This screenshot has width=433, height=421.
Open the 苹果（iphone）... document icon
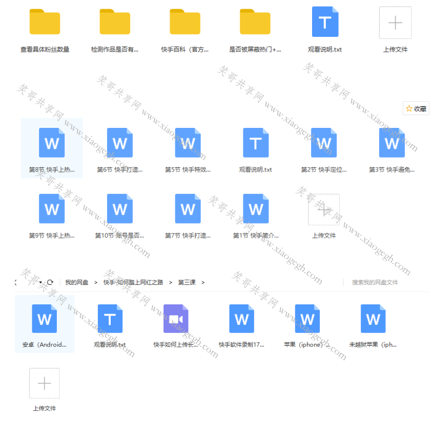[307, 319]
